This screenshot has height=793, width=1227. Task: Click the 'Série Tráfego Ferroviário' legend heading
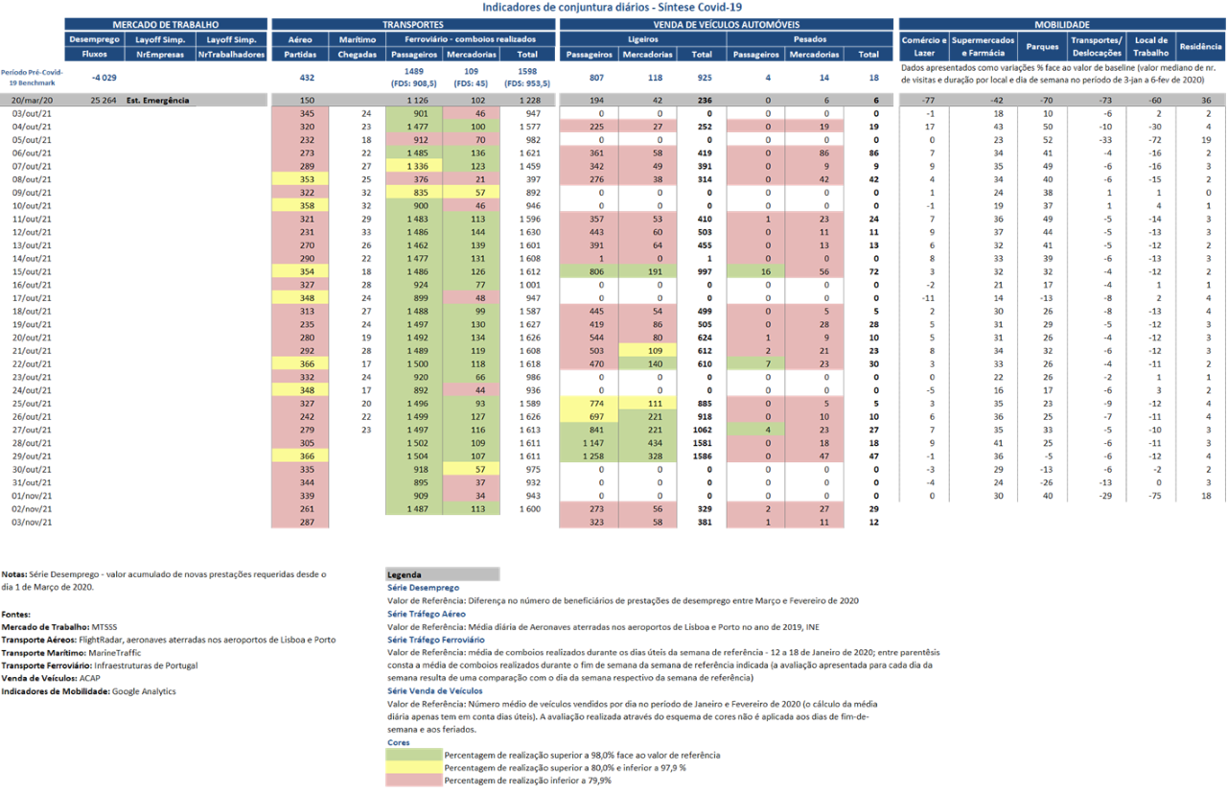coord(436,639)
